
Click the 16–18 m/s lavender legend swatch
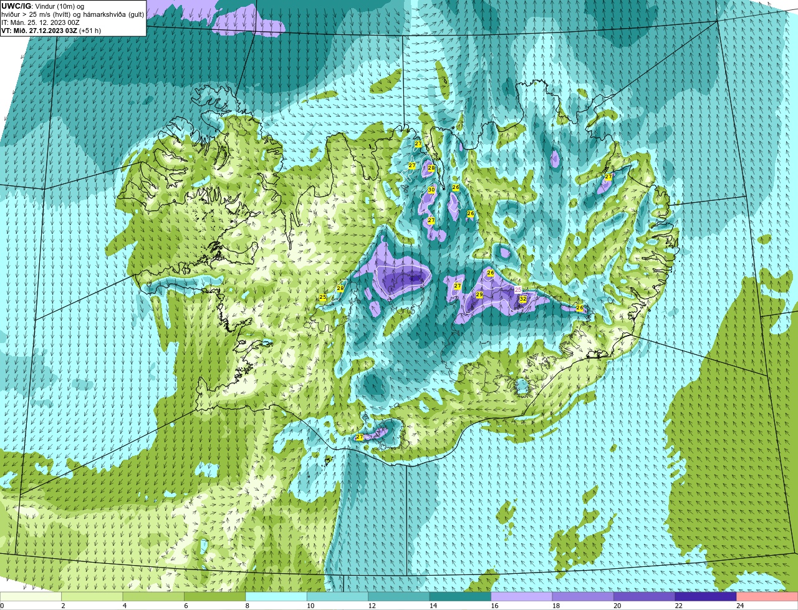pos(522,596)
